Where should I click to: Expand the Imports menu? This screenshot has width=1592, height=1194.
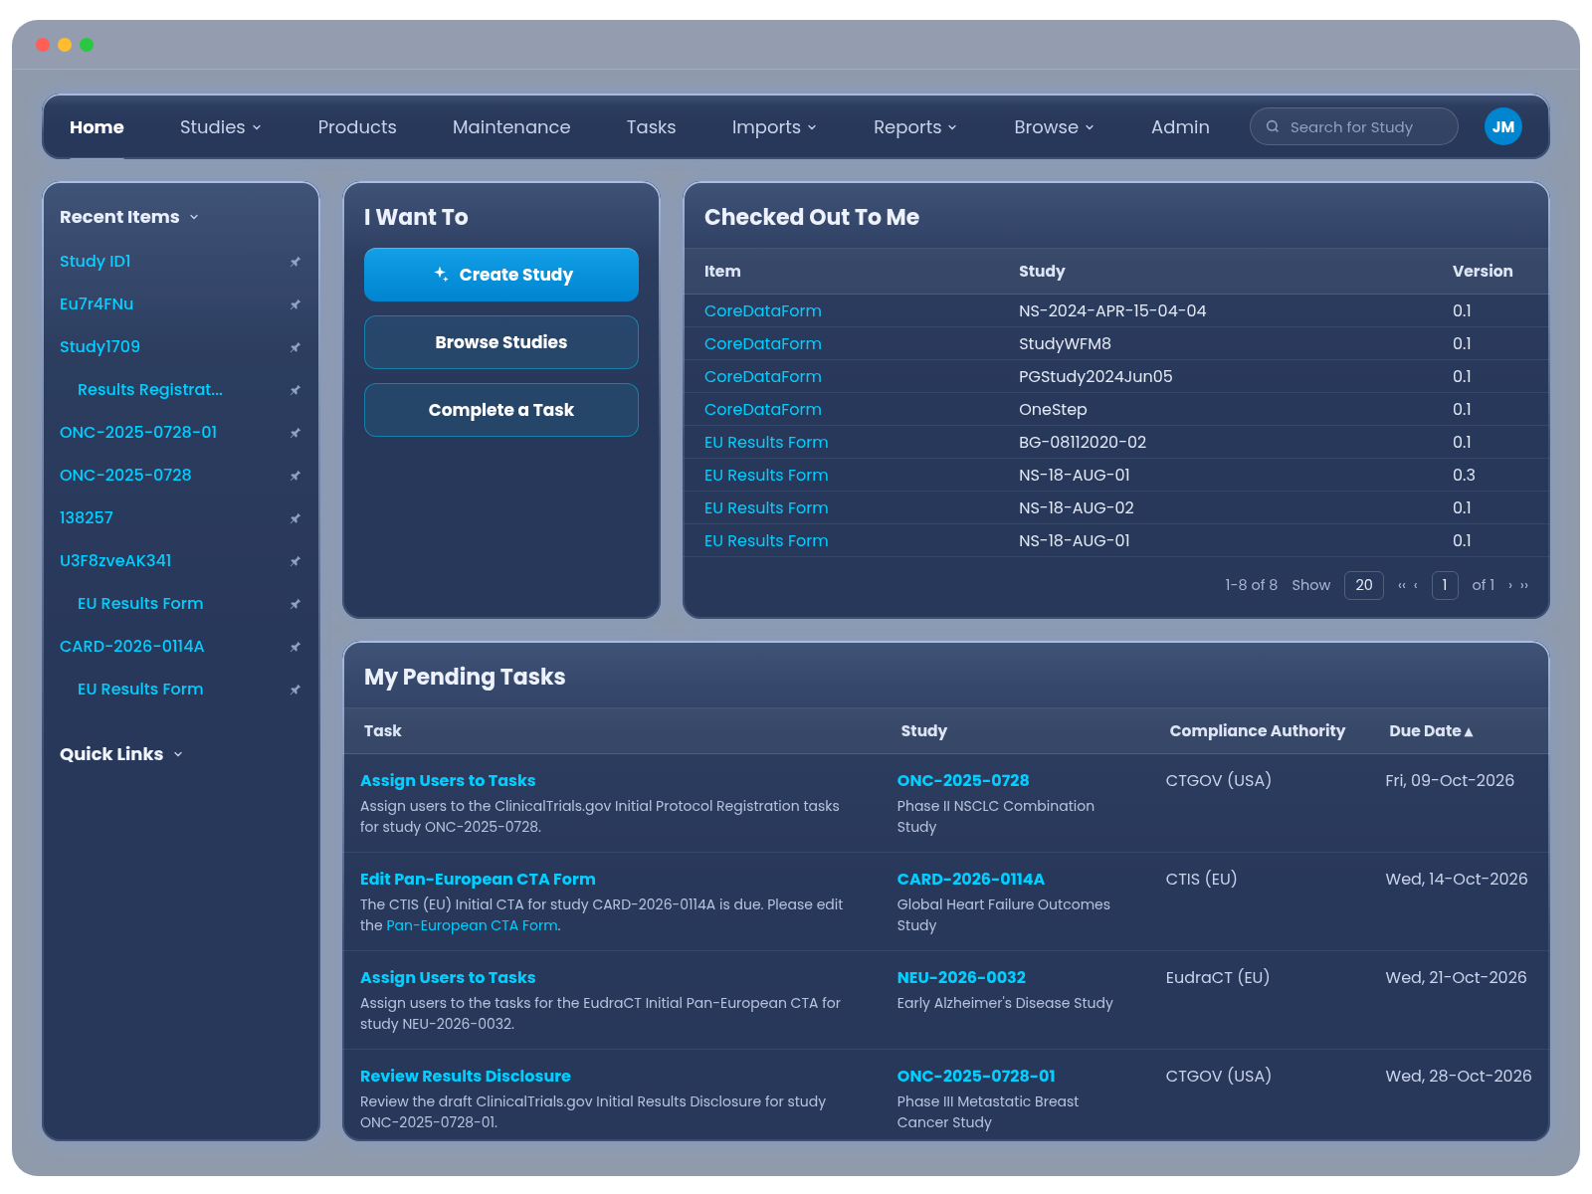pyautogui.click(x=774, y=127)
